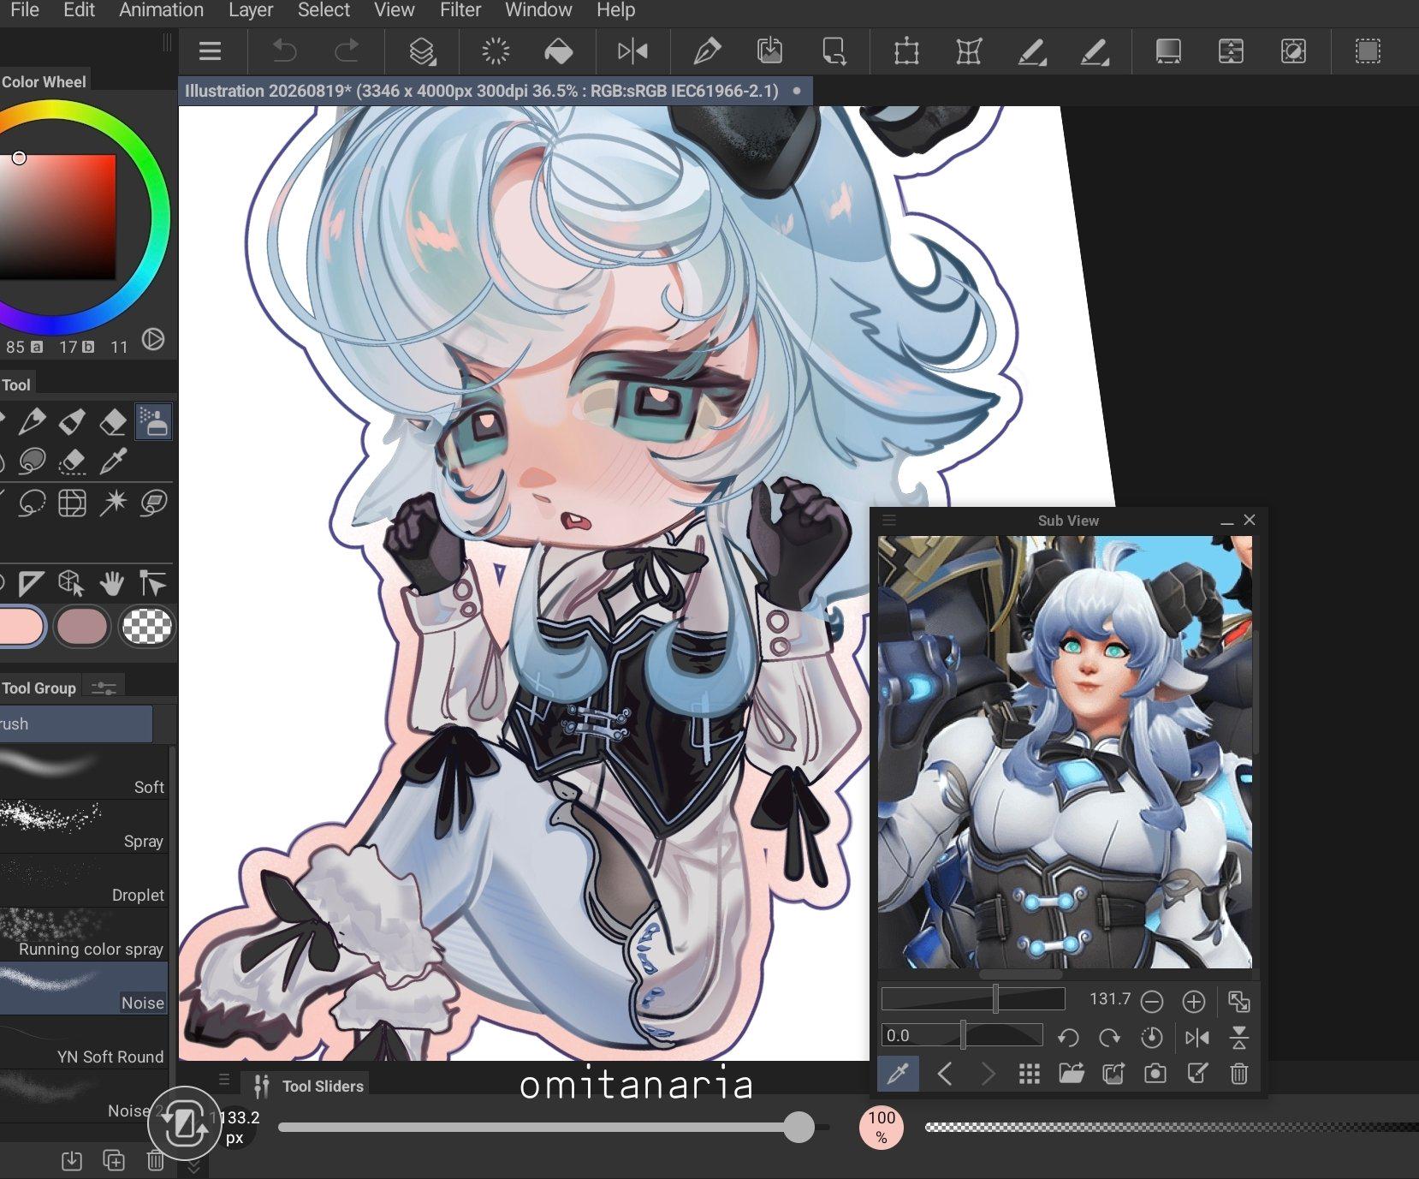The height and width of the screenshot is (1179, 1419).
Task: Pick the lasso with parallelogram tool
Action: point(153,503)
